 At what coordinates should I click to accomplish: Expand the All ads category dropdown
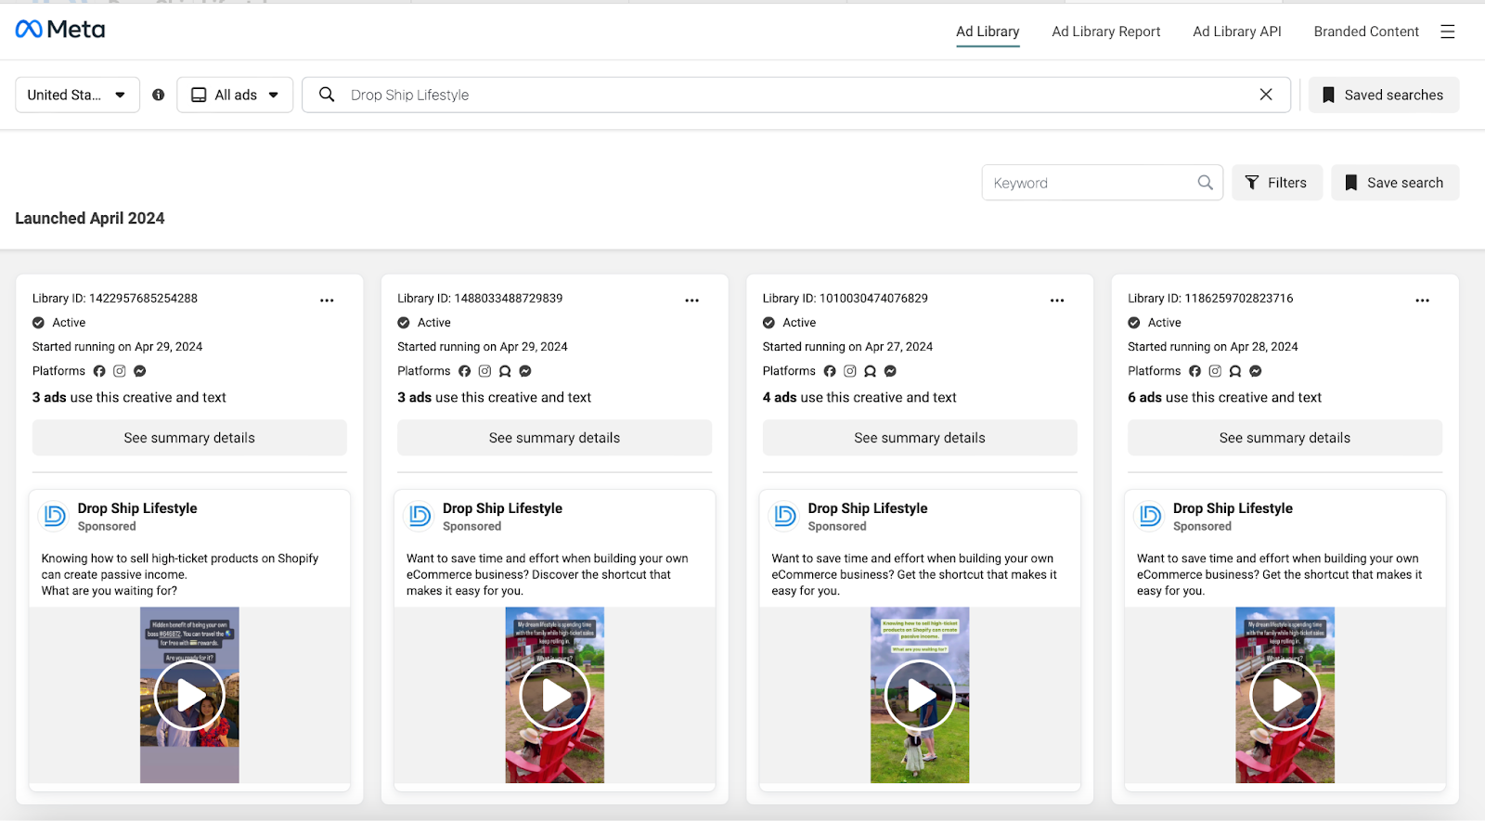[235, 95]
